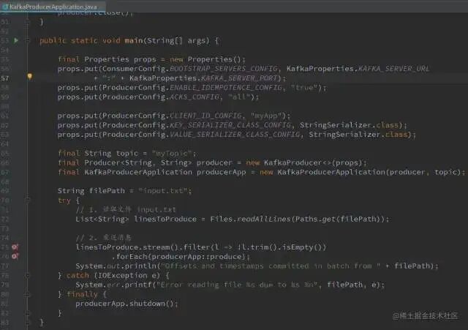Click "new Properties()" constructor call
This screenshot has width=468, height=330.
pos(208,59)
